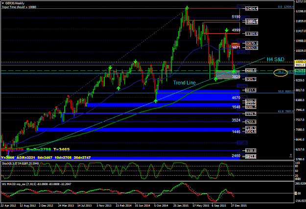Screen dimensions: 306x209
Task: Select the 4670 demand zone value
Action: (236, 98)
